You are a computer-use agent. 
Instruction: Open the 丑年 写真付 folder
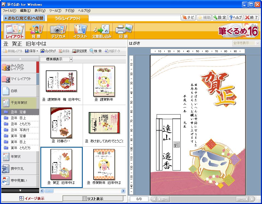pos(20,130)
